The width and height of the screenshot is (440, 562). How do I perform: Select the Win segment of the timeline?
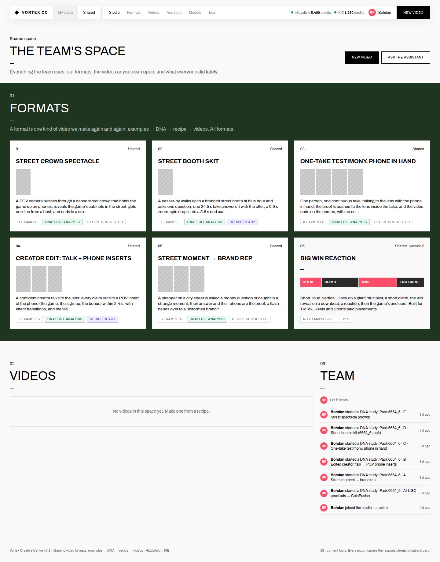pos(378,282)
